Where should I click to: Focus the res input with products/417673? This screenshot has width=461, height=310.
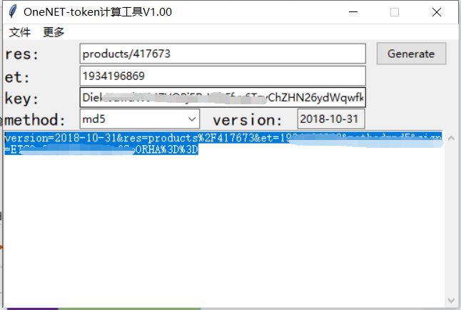tap(223, 54)
